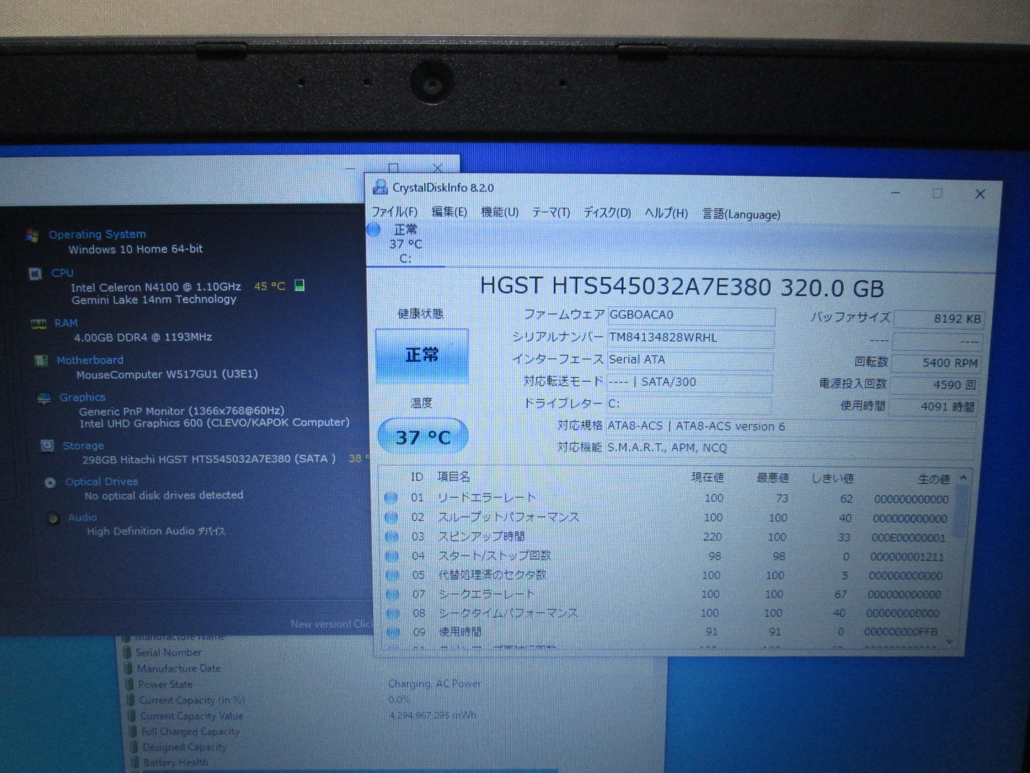Click the Motherboard icon
Image resolution: width=1030 pixels, height=773 pixels.
click(41, 361)
